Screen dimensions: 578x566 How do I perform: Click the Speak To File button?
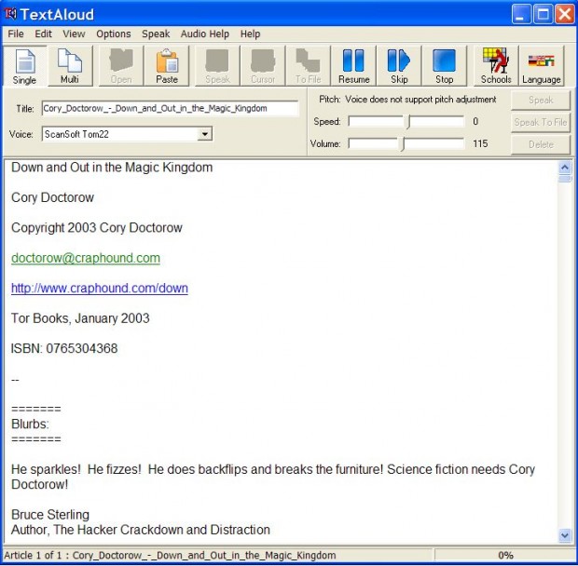[x=541, y=122]
